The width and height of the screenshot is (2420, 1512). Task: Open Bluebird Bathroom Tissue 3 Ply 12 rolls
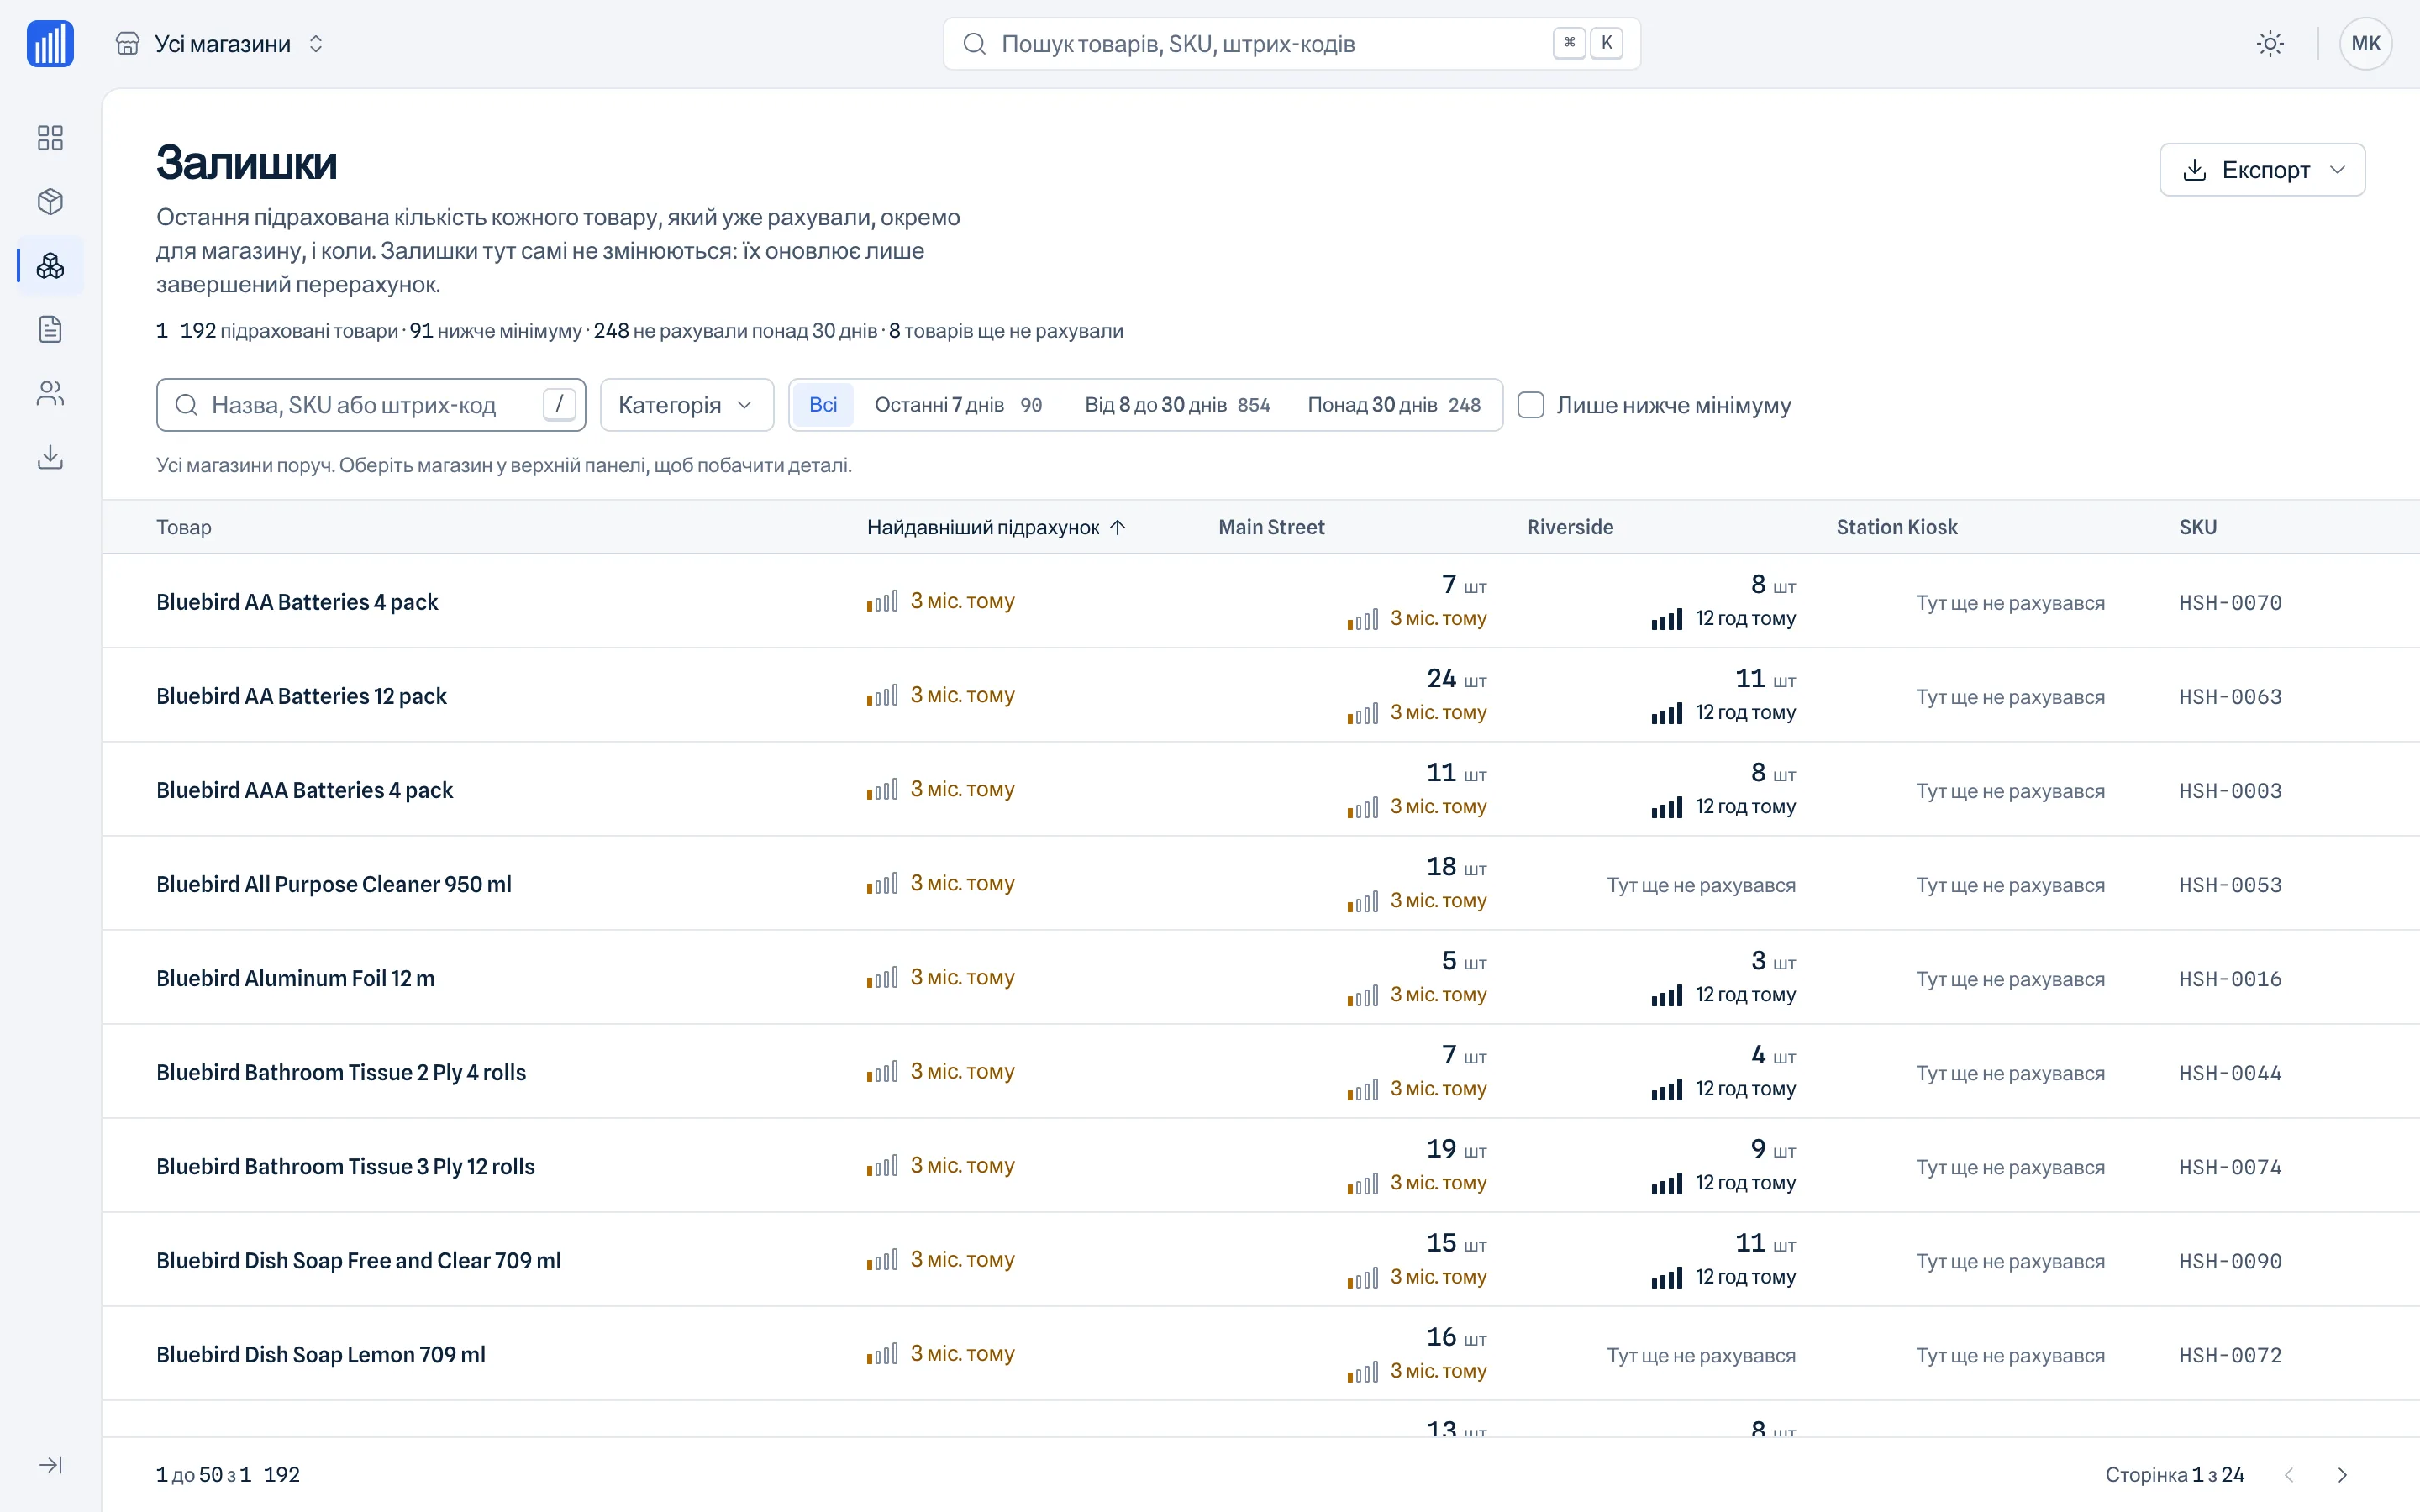point(345,1166)
